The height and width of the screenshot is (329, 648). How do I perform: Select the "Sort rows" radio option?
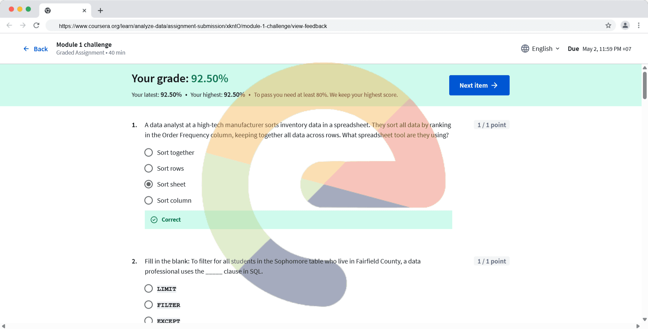pyautogui.click(x=148, y=168)
